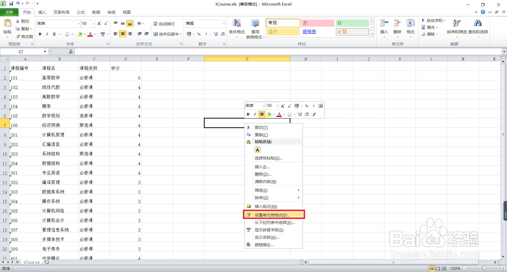
Task: Click the Save icon in quick access toolbar
Action: coord(11,4)
